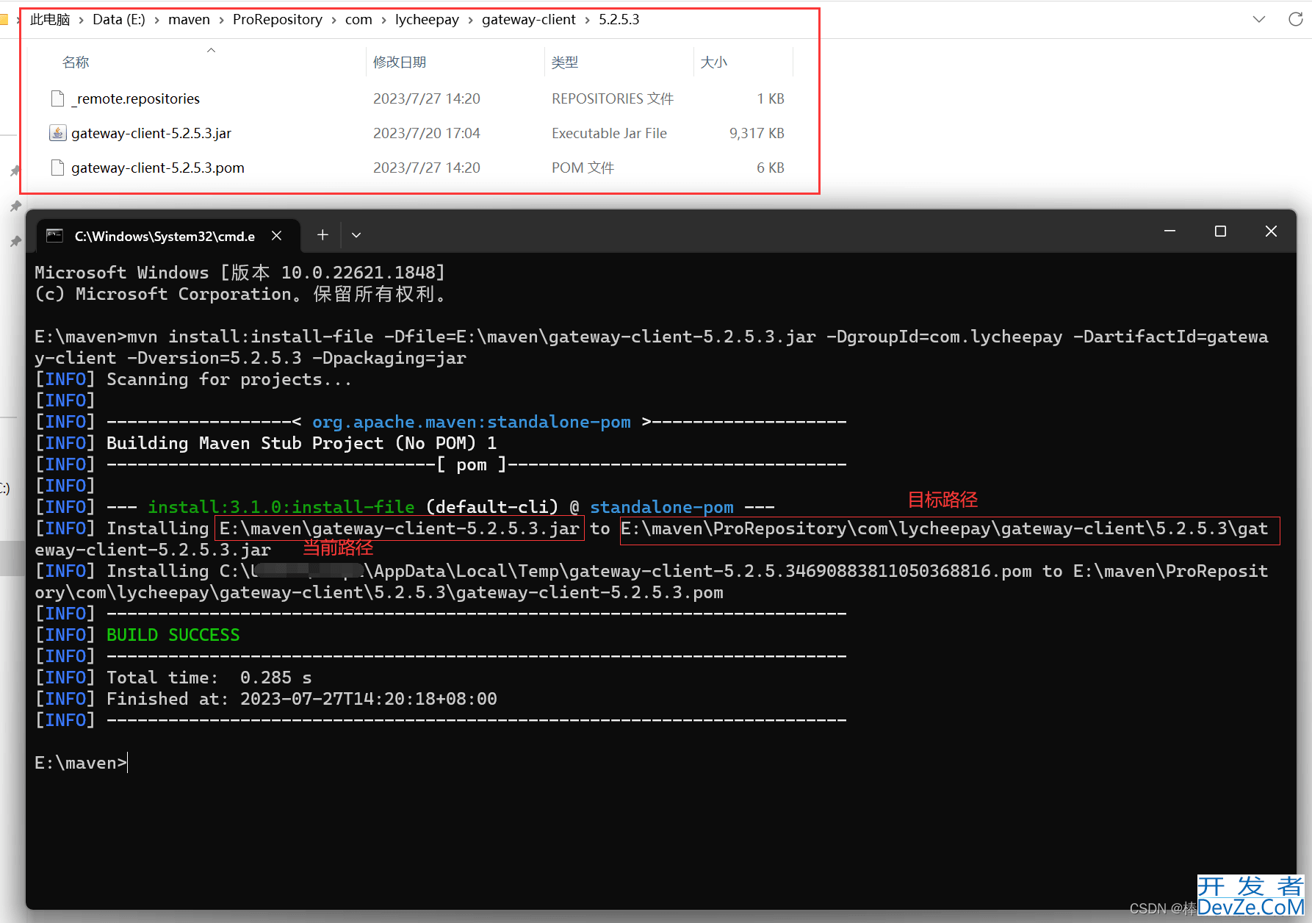Select the gateway-client-5.2.5.3.jar file icon
Image resolution: width=1312 pixels, height=923 pixels.
(x=57, y=133)
